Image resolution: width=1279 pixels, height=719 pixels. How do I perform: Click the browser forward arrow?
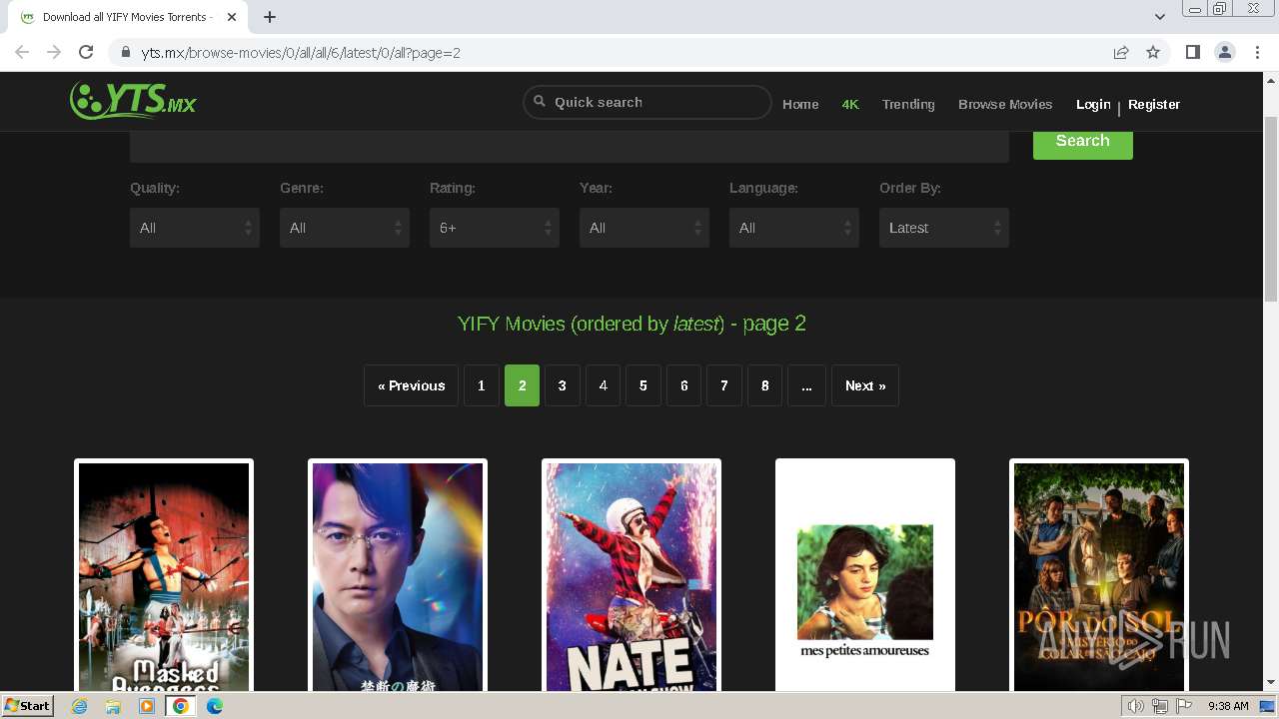(54, 52)
